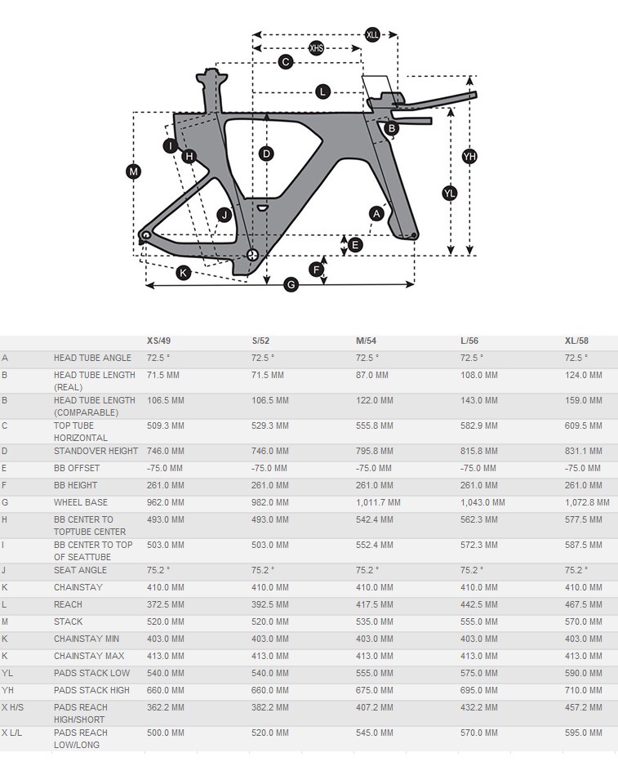Click the D standover height marker
Viewport: 618px width, 784px height.
(x=266, y=154)
